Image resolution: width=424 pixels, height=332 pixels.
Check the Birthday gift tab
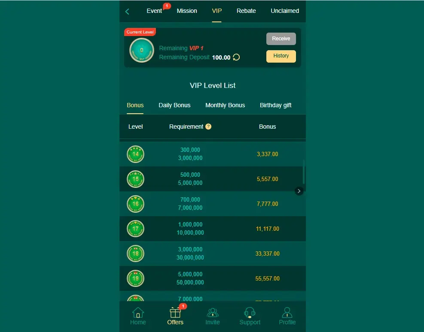point(275,105)
